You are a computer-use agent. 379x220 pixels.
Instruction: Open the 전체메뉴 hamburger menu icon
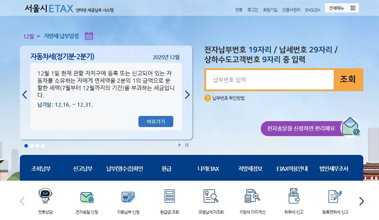353,8
